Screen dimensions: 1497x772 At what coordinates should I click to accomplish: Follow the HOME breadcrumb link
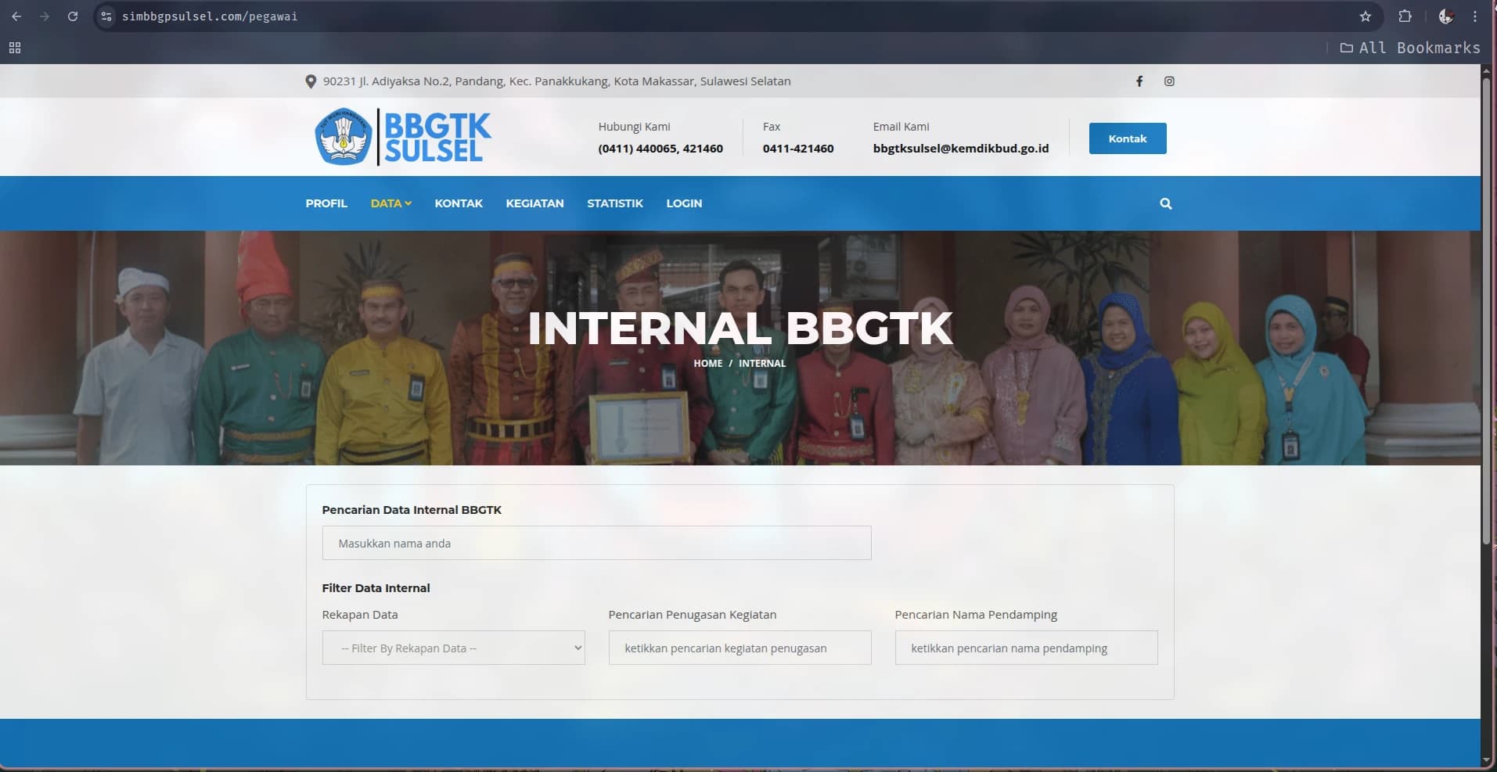[x=708, y=363]
